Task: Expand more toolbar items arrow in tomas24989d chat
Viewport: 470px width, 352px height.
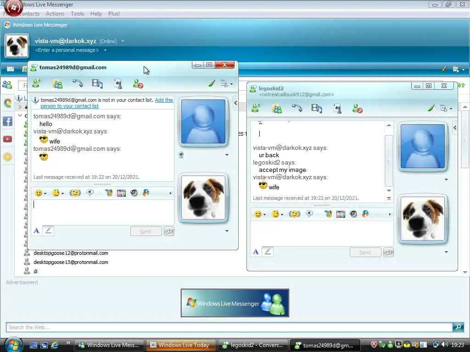Action: (170, 193)
